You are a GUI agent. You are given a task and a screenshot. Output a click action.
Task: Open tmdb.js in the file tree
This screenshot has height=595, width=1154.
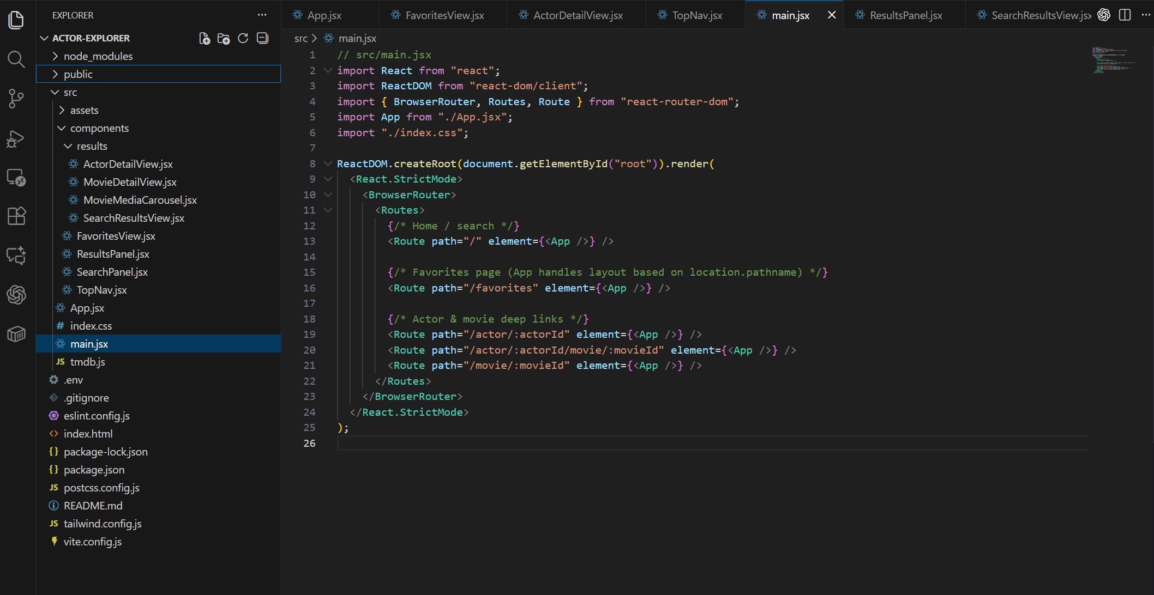coord(158,362)
